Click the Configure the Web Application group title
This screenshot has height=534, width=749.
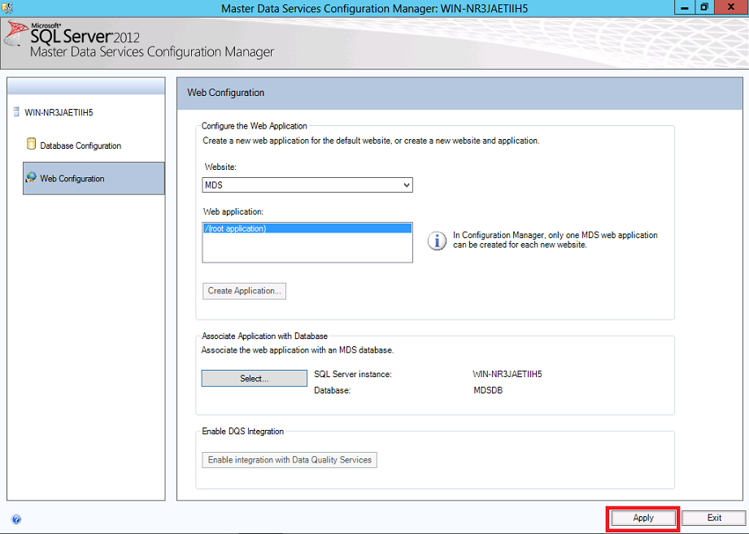pos(254,126)
